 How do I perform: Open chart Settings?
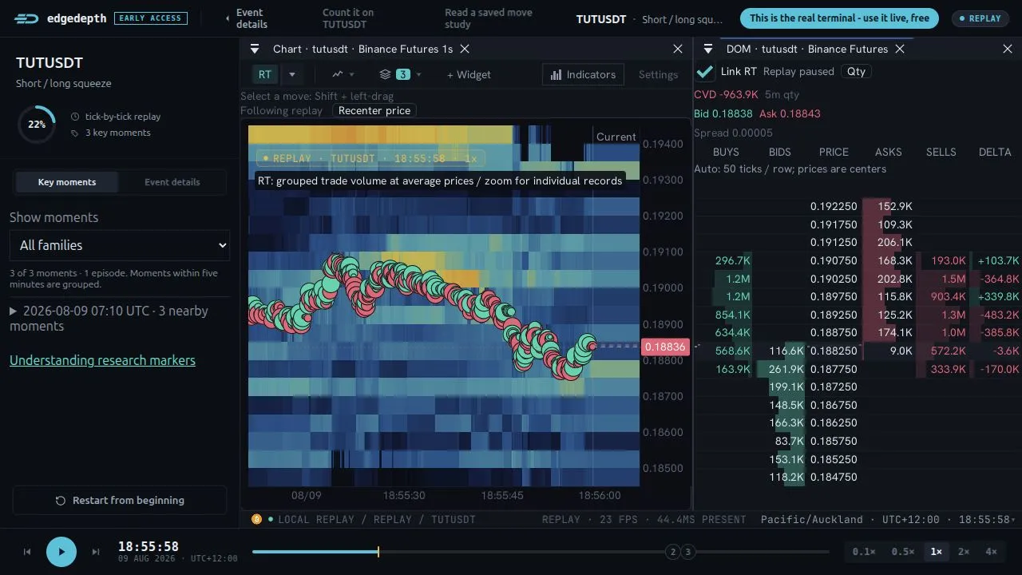[658, 74]
